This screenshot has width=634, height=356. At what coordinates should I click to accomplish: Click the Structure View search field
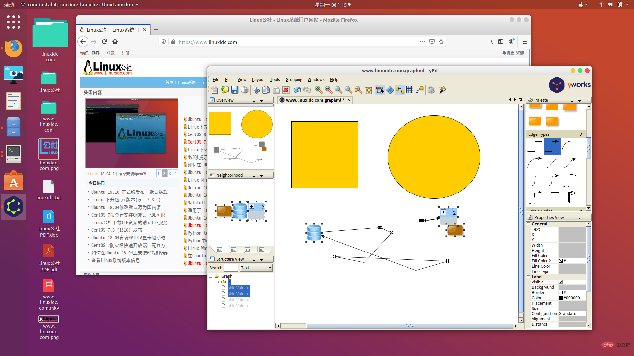click(231, 268)
